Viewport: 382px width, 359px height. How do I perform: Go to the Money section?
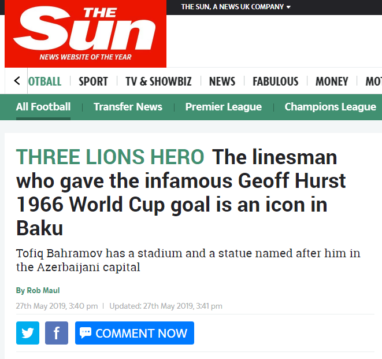(332, 82)
